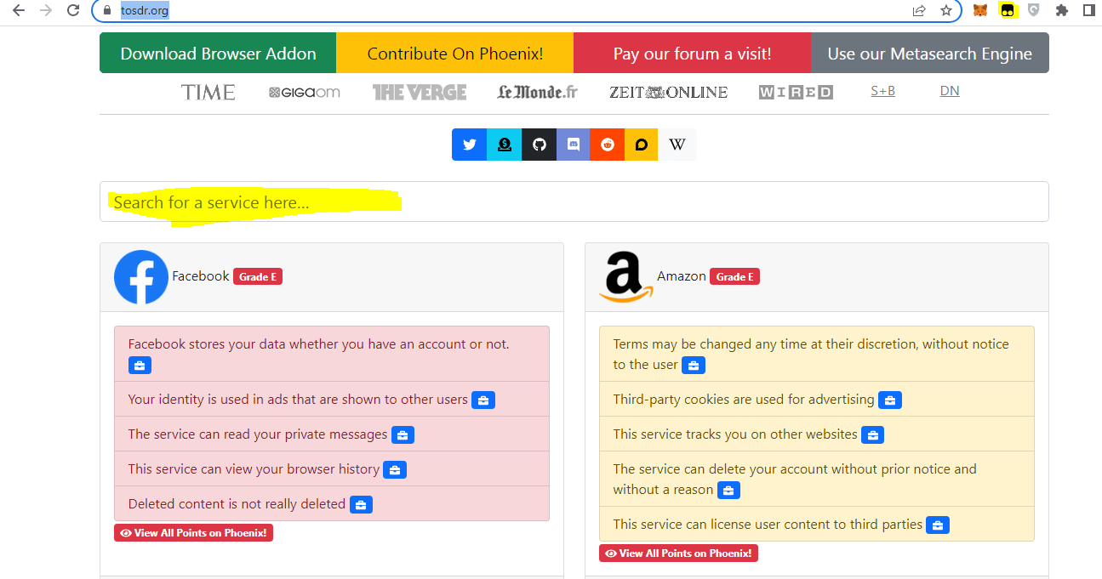This screenshot has height=579, width=1102.
Task: Open case icon for 'Third-party cookies' point
Action: 890,400
